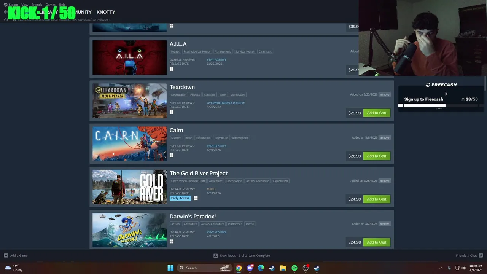Viewport: 487px width, 274px height.
Task: Add Teardown to cart
Action: pos(377,113)
